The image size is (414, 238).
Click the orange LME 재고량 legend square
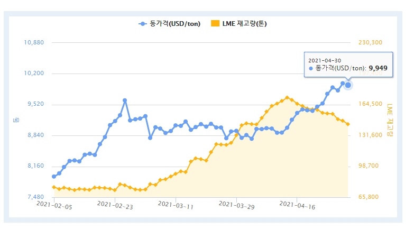tap(214, 24)
